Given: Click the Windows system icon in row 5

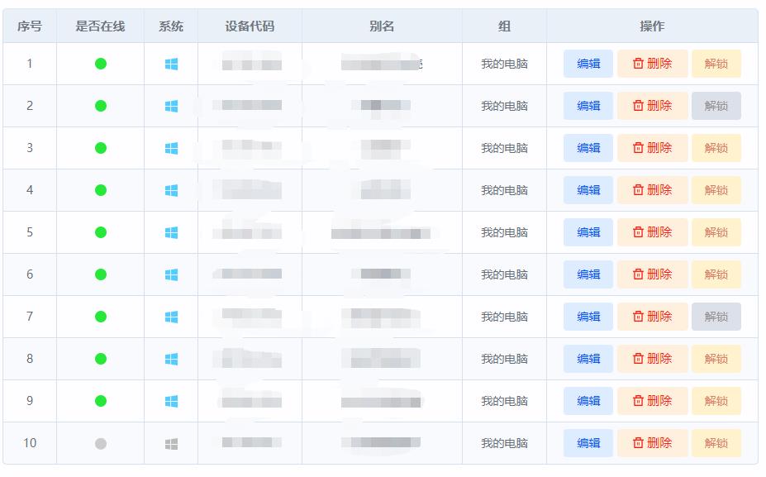Looking at the screenshot, I should 172,232.
